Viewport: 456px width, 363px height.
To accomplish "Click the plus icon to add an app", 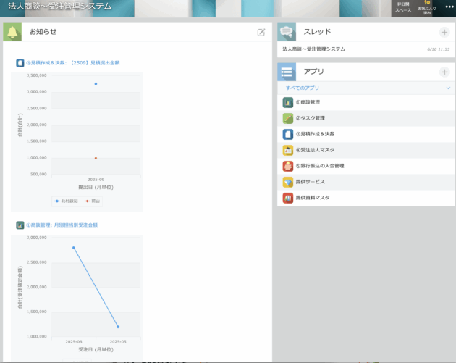I will [444, 72].
